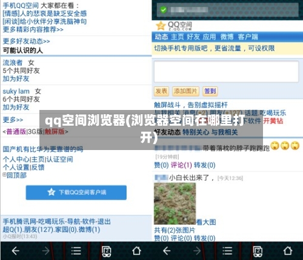This screenshot has width=303, height=260.
Task: Select the 与我相关 feed filter
Action: pos(224,132)
